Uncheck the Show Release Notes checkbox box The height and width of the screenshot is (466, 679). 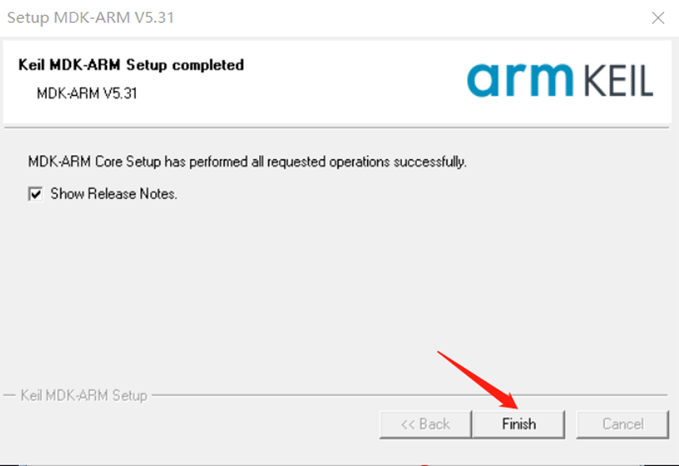(x=36, y=194)
